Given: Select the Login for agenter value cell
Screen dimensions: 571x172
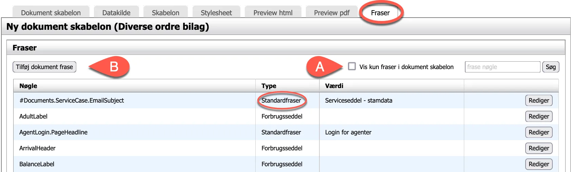Looking at the screenshot, I should pos(348,132).
